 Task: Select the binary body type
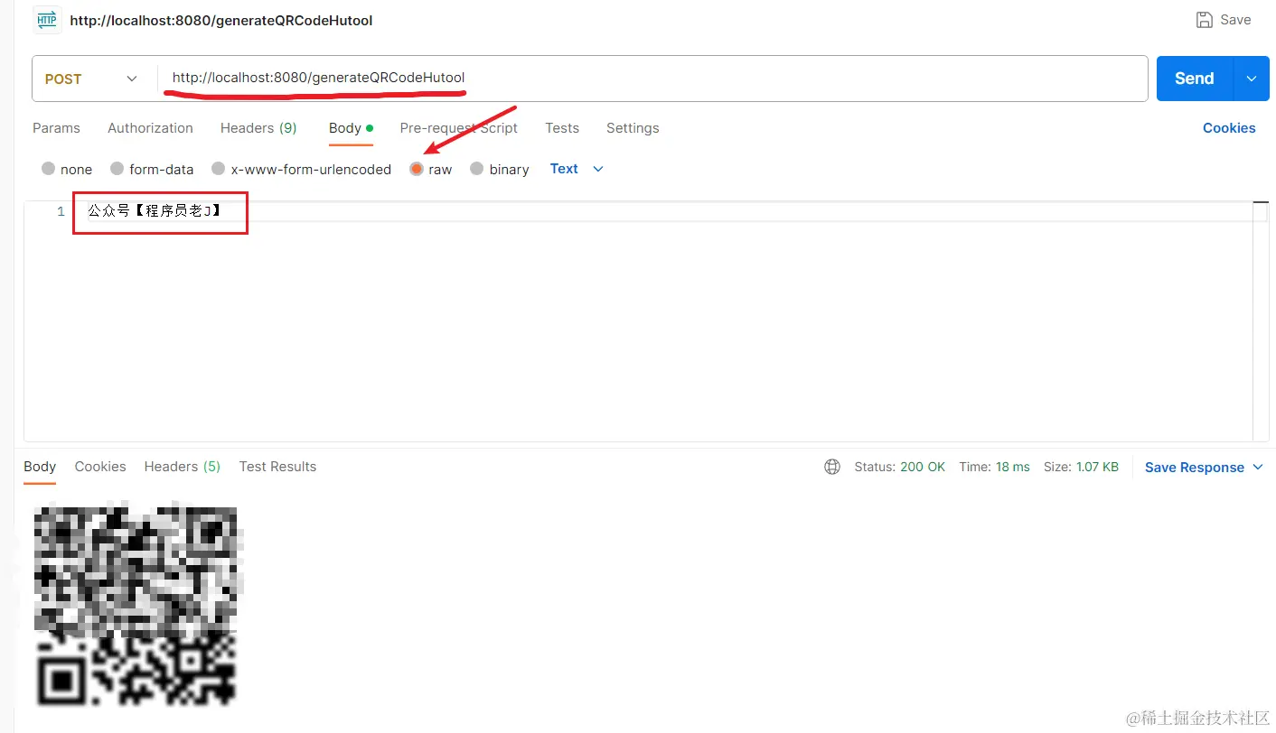tap(477, 169)
